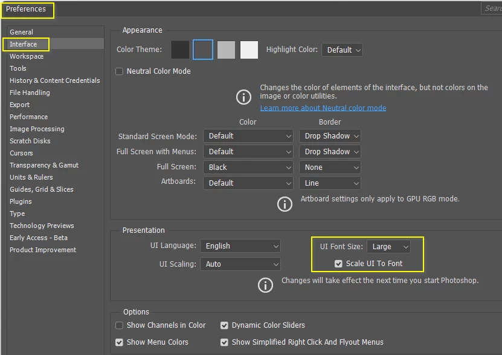Image resolution: width=502 pixels, height=355 pixels.
Task: Click the restart Photoshop info icon
Action: [265, 285]
